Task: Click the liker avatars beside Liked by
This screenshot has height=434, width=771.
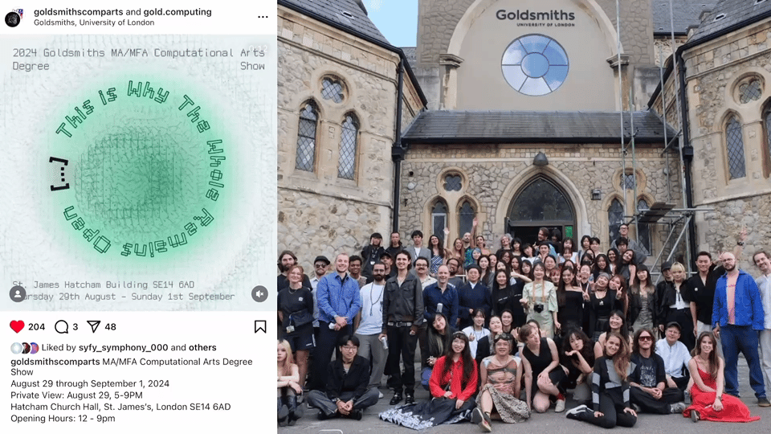Action: 25,348
